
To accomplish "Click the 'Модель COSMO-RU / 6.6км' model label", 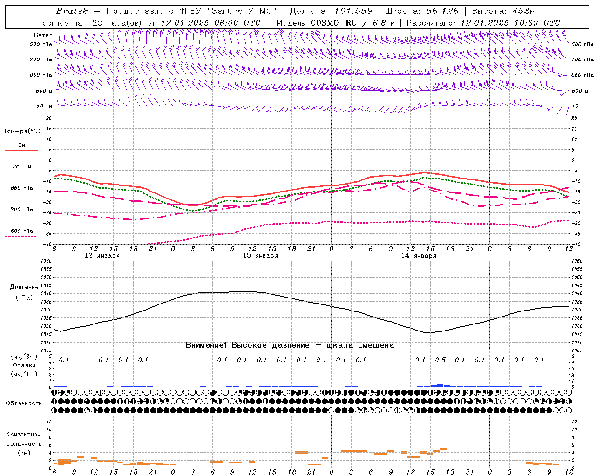I will click(336, 23).
